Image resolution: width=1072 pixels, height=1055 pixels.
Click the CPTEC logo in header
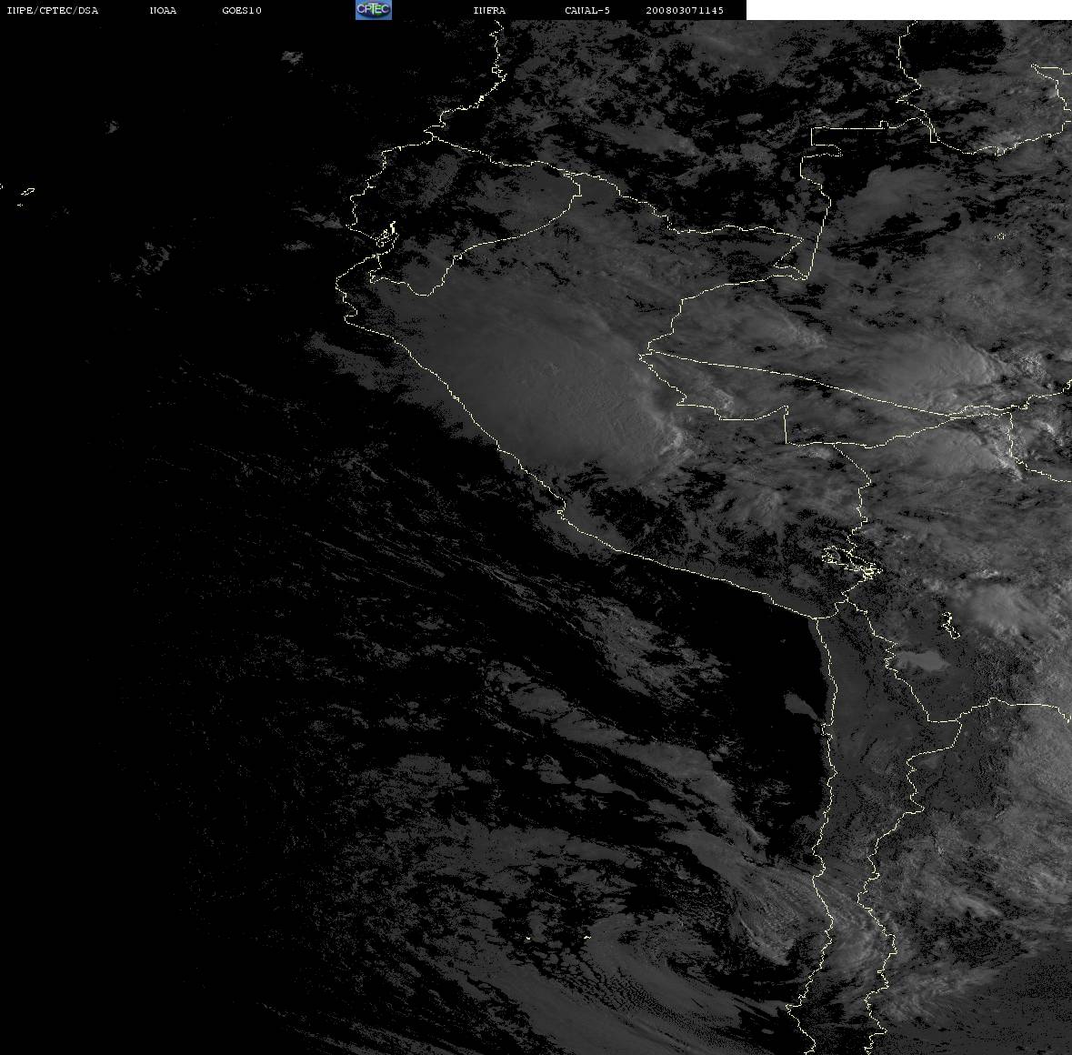[x=374, y=10]
